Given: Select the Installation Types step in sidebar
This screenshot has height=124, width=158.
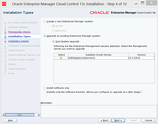Looking at the screenshot, I should (x=19, y=36).
